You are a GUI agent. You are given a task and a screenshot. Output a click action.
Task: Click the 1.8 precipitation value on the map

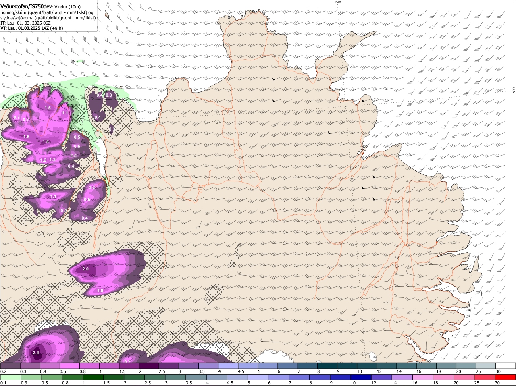46,141
